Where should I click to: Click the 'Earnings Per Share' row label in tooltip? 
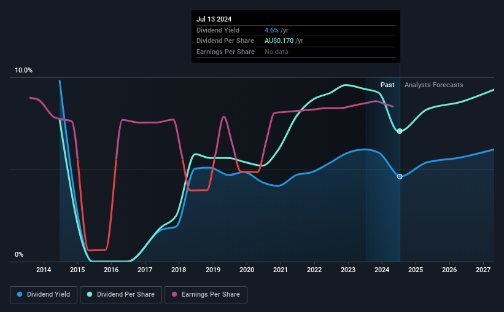(225, 52)
